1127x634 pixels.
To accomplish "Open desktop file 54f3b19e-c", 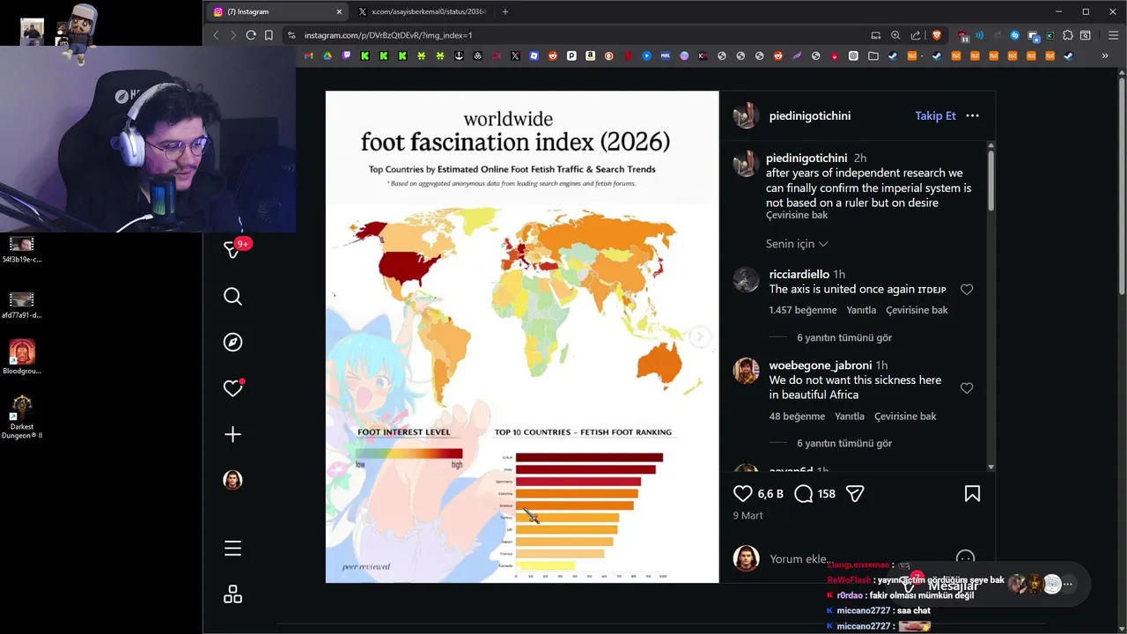I will point(22,249).
